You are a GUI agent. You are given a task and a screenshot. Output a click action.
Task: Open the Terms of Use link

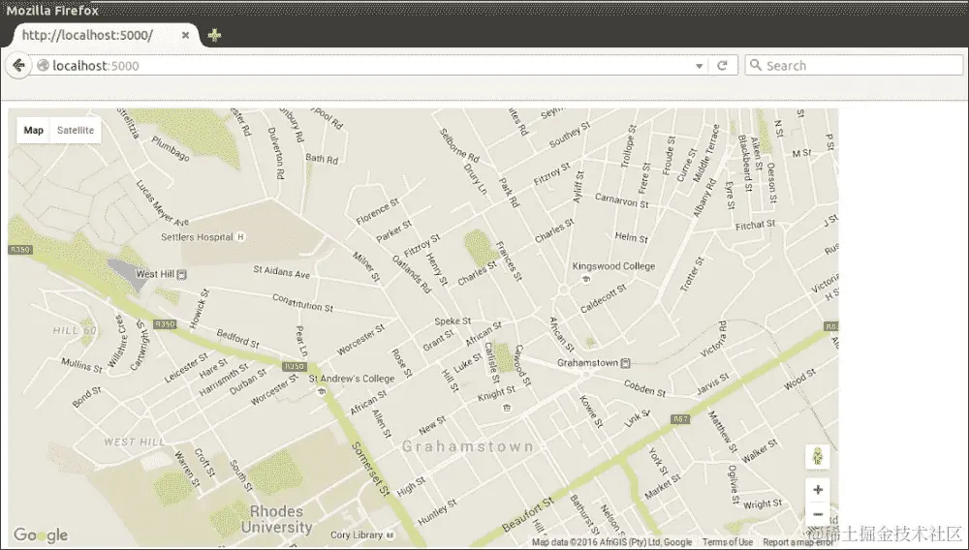728,542
